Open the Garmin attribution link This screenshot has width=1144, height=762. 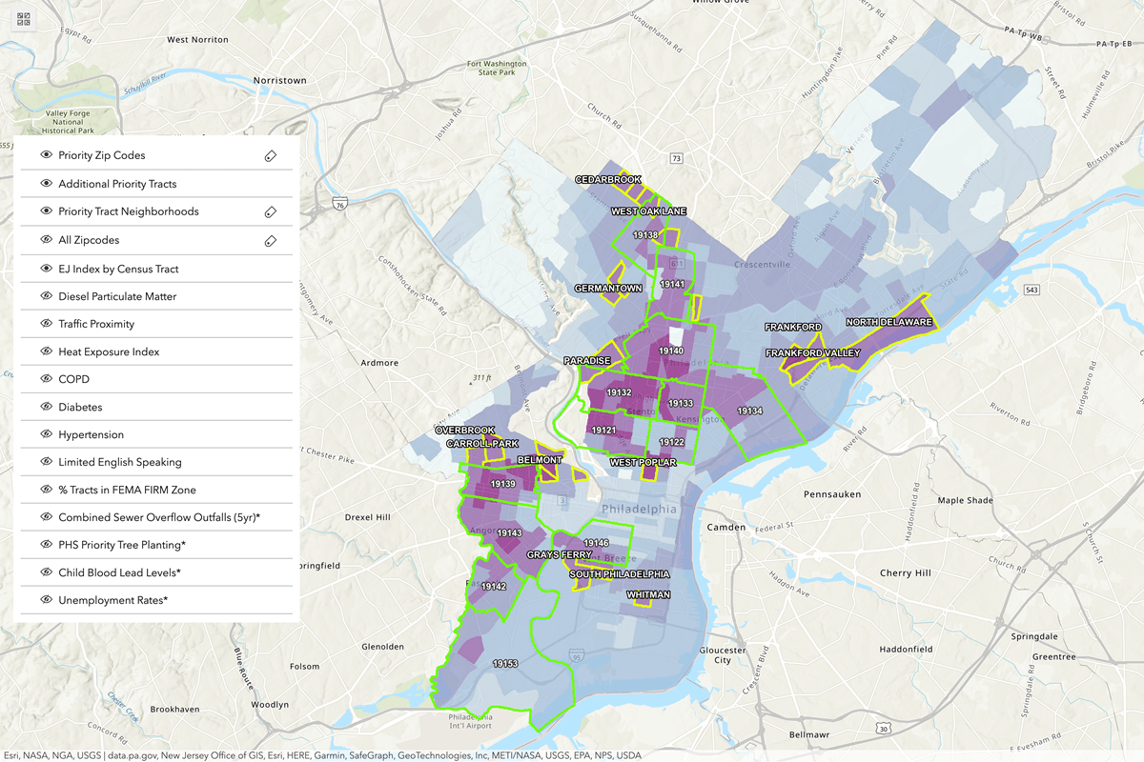click(331, 753)
